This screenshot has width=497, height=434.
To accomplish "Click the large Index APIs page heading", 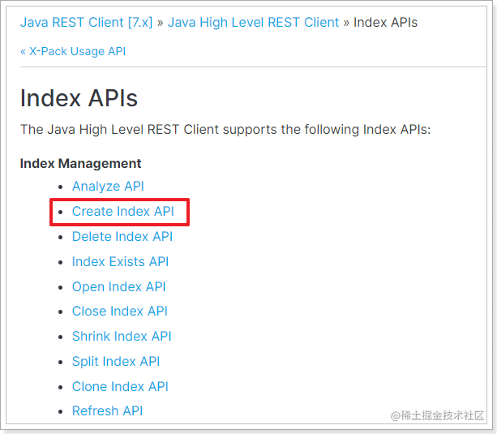I will [x=79, y=98].
